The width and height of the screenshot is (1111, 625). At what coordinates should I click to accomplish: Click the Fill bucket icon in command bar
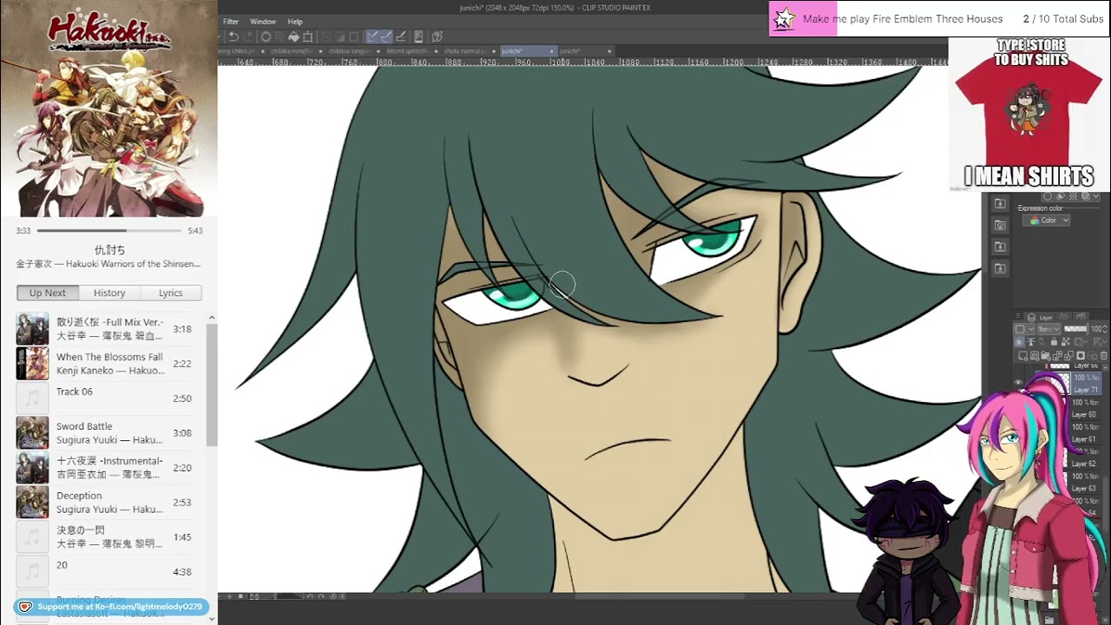(293, 36)
